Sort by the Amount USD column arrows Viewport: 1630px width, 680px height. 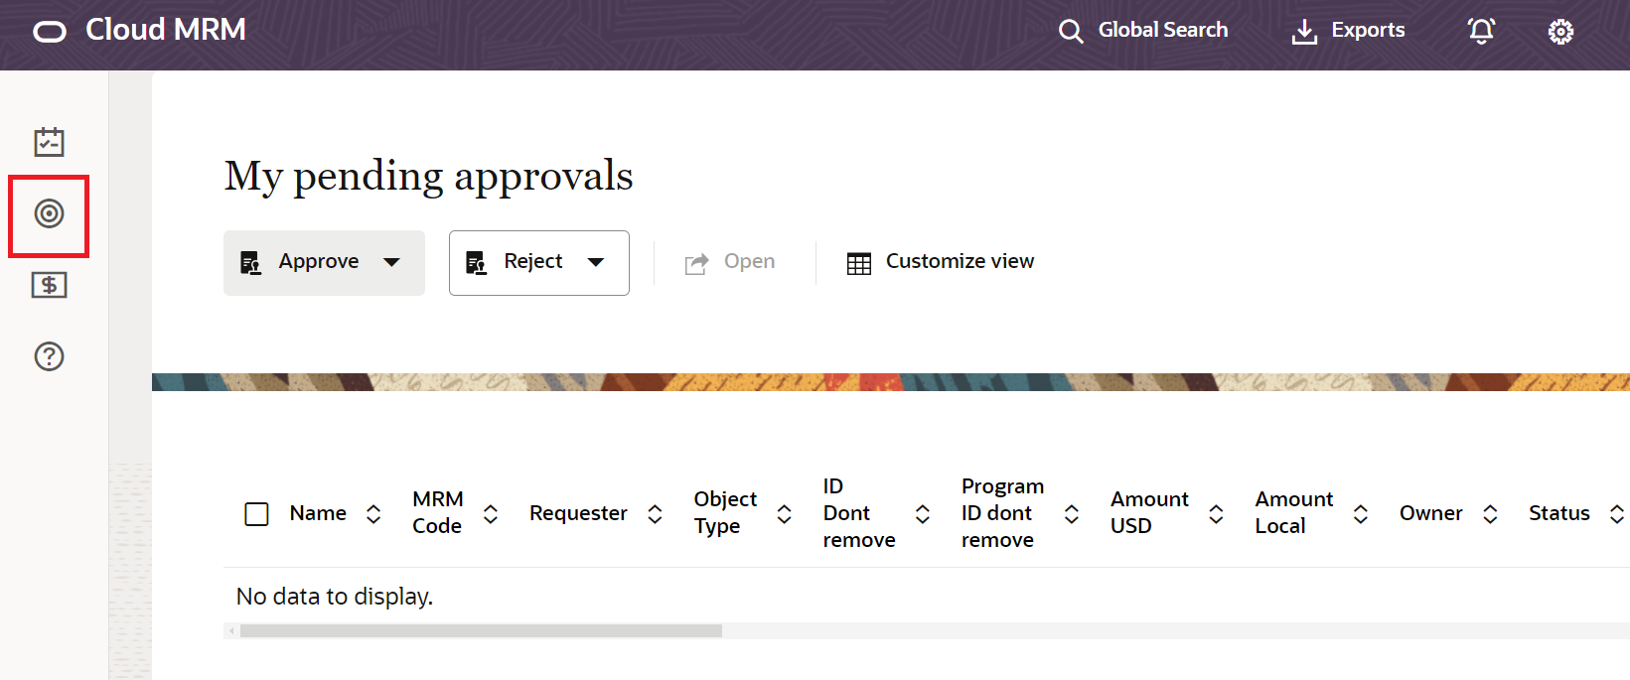[x=1216, y=513]
